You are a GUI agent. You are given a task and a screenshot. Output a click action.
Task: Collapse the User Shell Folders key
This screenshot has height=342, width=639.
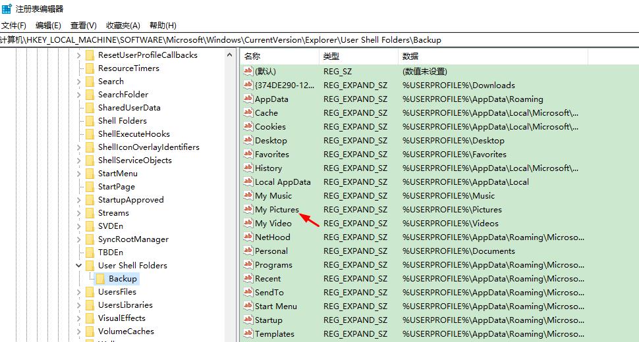tap(79, 266)
